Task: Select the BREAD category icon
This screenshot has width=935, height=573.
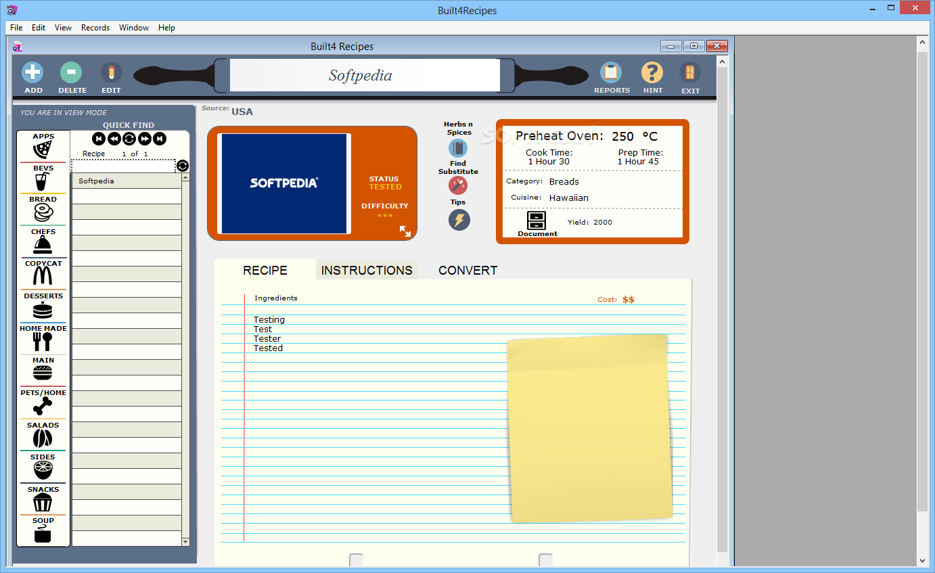Action: (43, 214)
